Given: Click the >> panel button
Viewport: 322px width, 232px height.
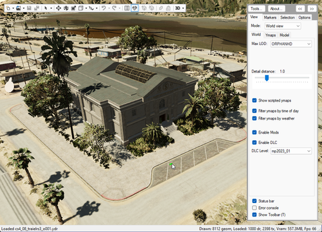Looking at the screenshot, I should tap(312, 8).
